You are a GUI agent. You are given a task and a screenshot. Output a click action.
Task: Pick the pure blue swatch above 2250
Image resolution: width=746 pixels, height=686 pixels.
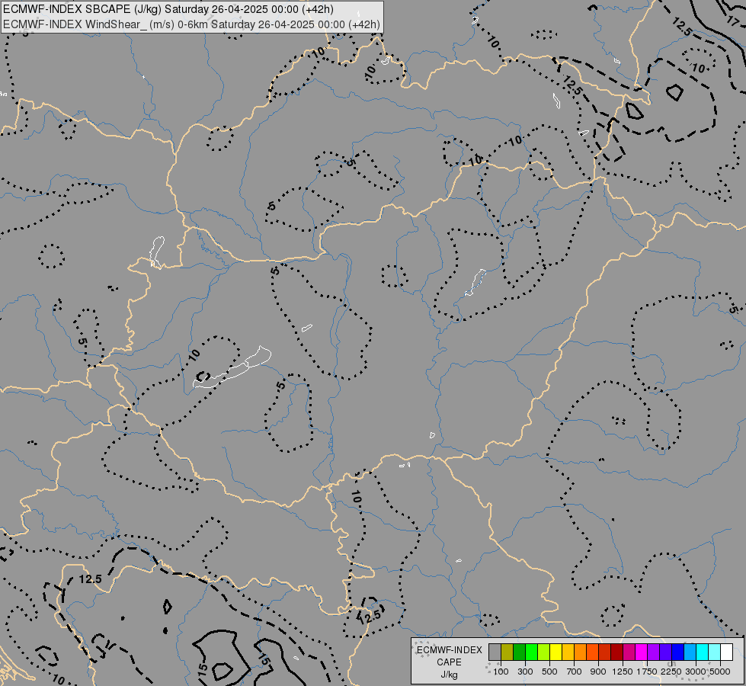pyautogui.click(x=677, y=652)
